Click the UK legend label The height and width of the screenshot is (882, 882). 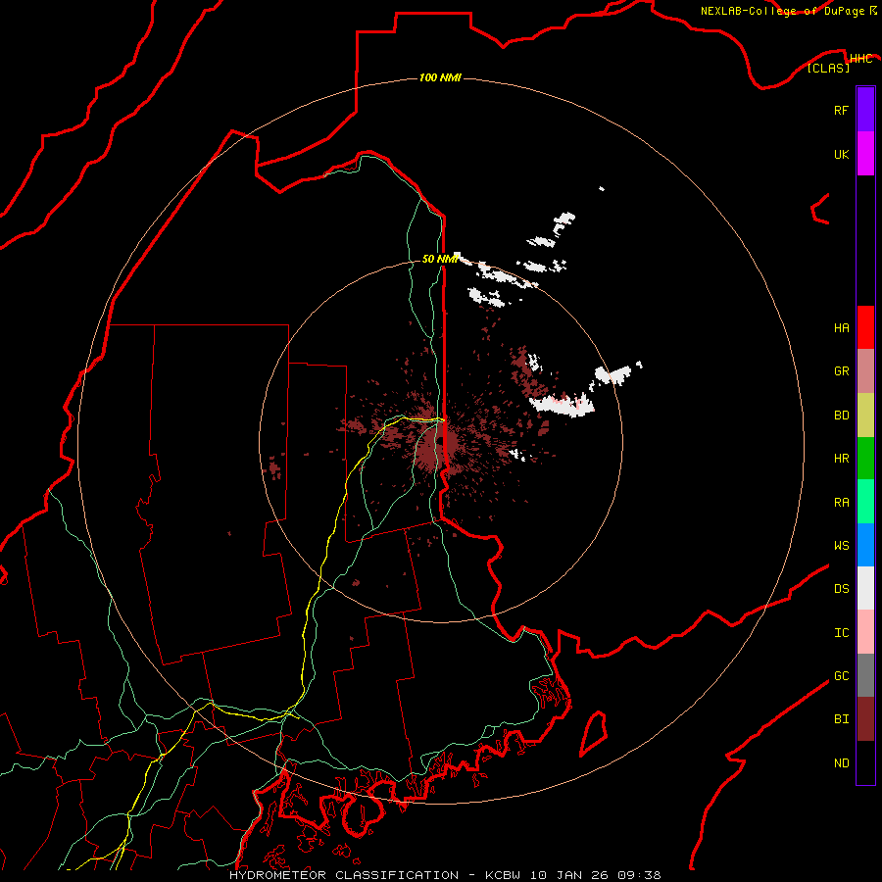pos(841,154)
